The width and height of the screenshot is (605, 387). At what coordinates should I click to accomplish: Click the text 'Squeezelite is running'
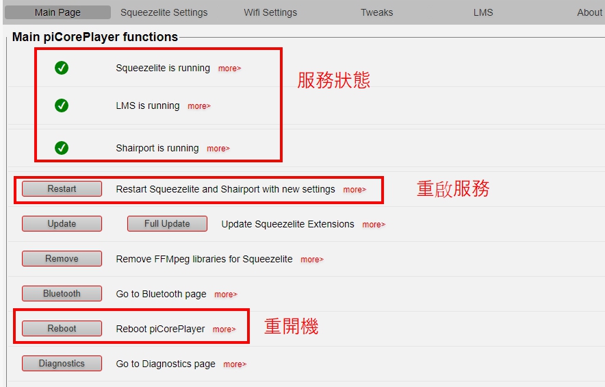[x=163, y=68]
